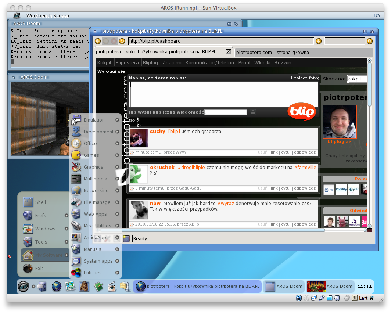Click okrushek's green plush avatar
The height and width of the screenshot is (313, 391).
139,174
